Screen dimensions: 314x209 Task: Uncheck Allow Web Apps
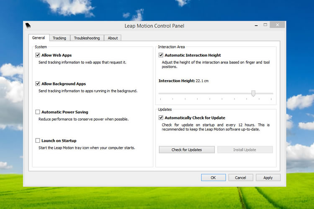pyautogui.click(x=38, y=55)
